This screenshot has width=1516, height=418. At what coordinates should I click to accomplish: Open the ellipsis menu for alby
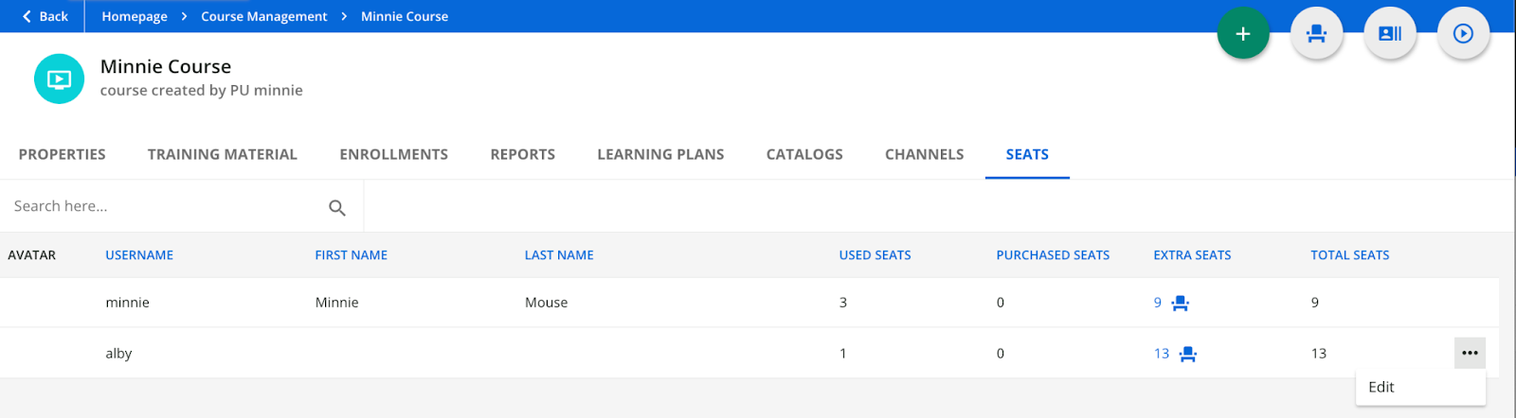1469,354
